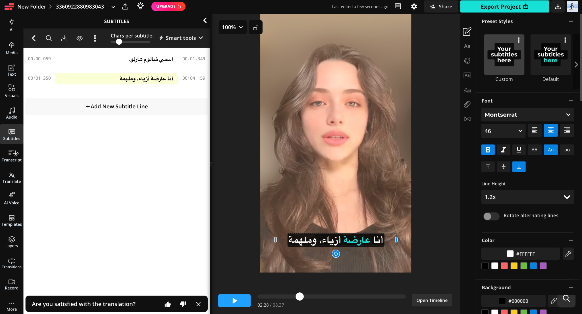Select the Custom preset style thumbnail
This screenshot has height=314, width=582.
click(x=504, y=55)
